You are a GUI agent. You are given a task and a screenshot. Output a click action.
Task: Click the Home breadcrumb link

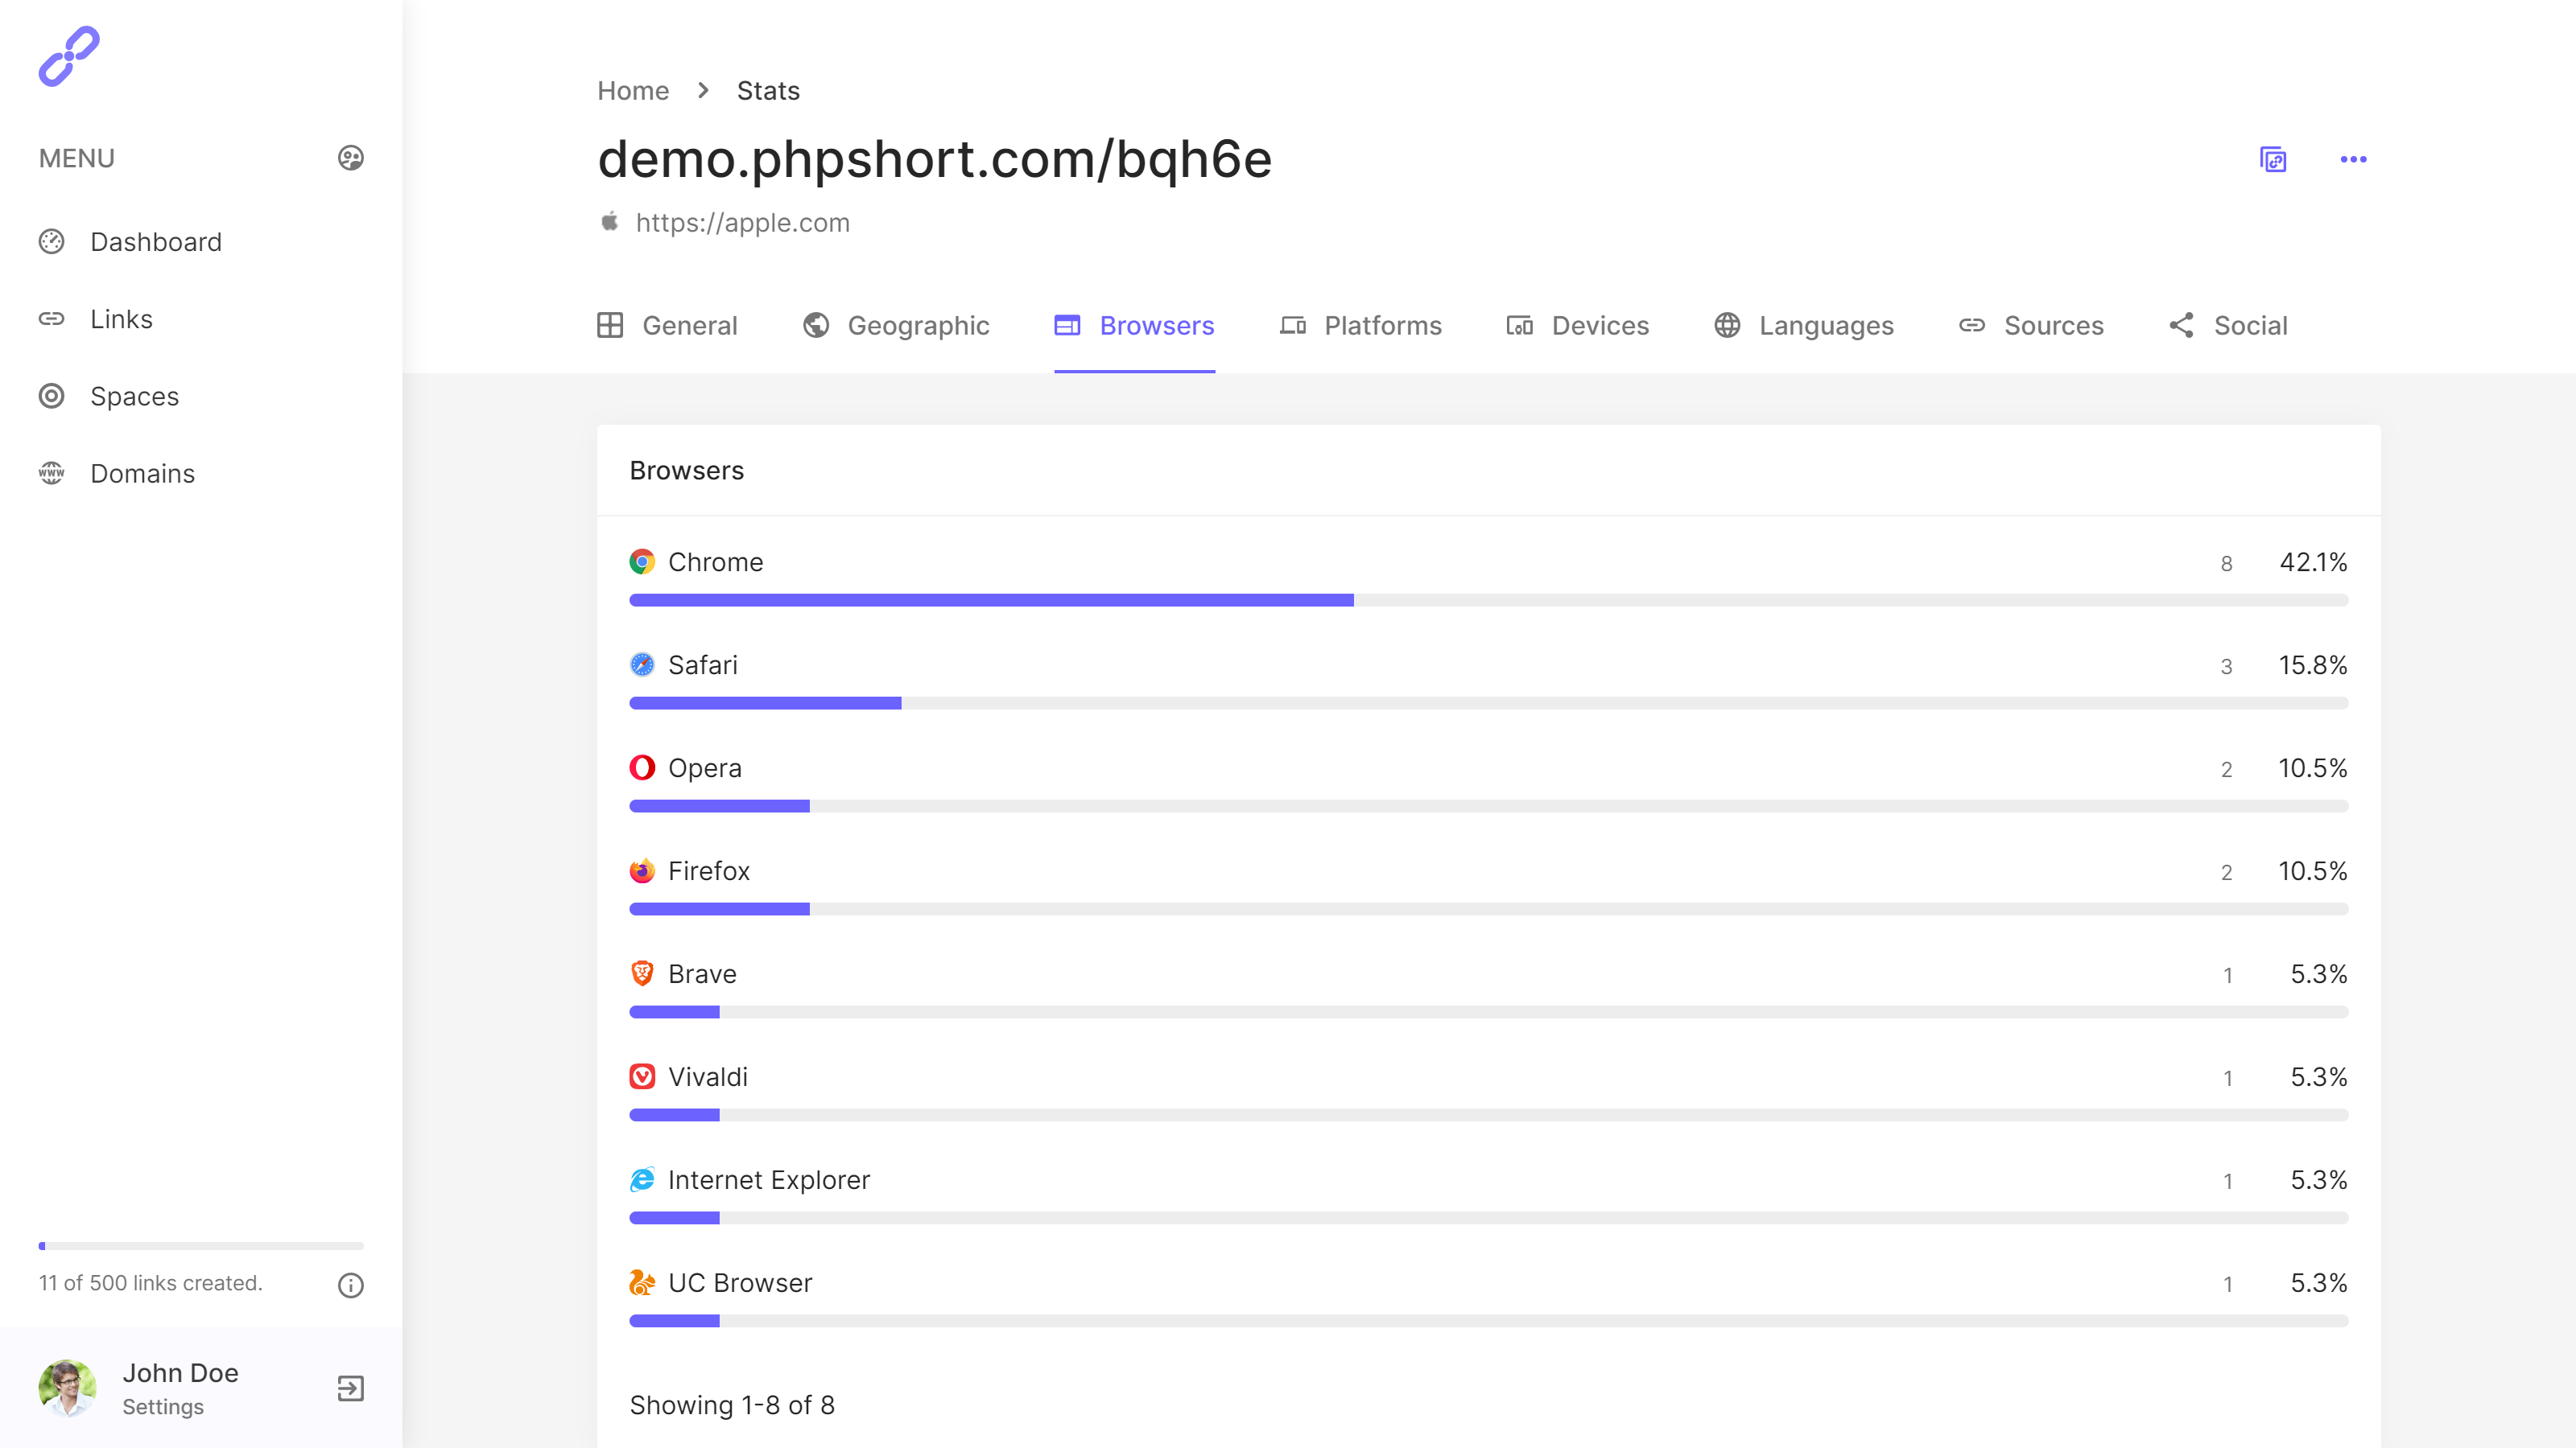[x=632, y=91]
